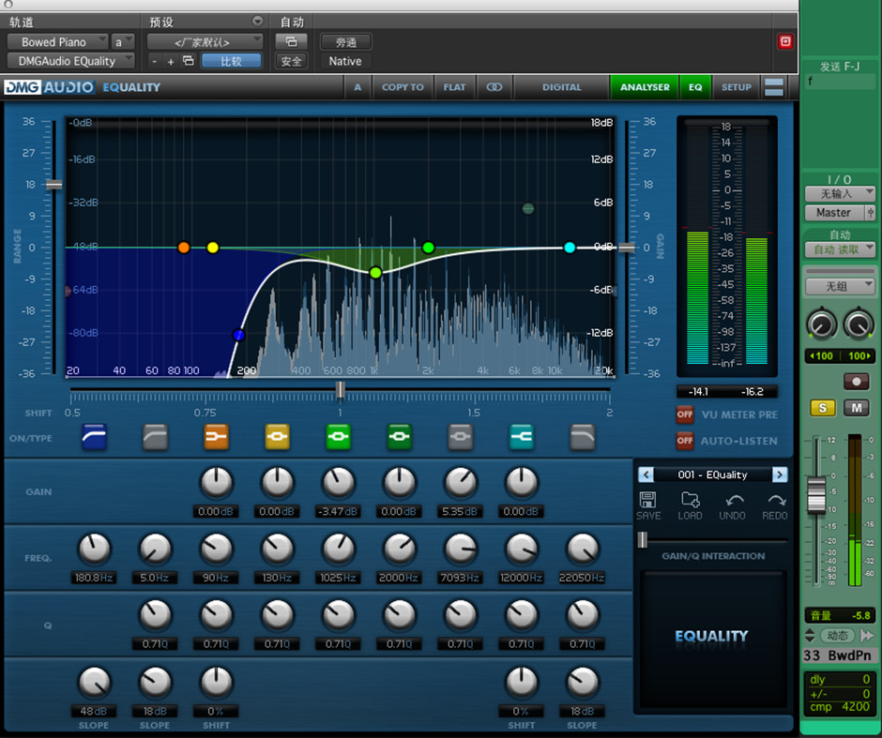Click the REDO arrow icon
Screen dimensions: 882x738
coord(775,500)
